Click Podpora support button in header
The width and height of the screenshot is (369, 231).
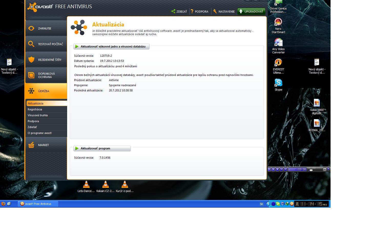(200, 11)
